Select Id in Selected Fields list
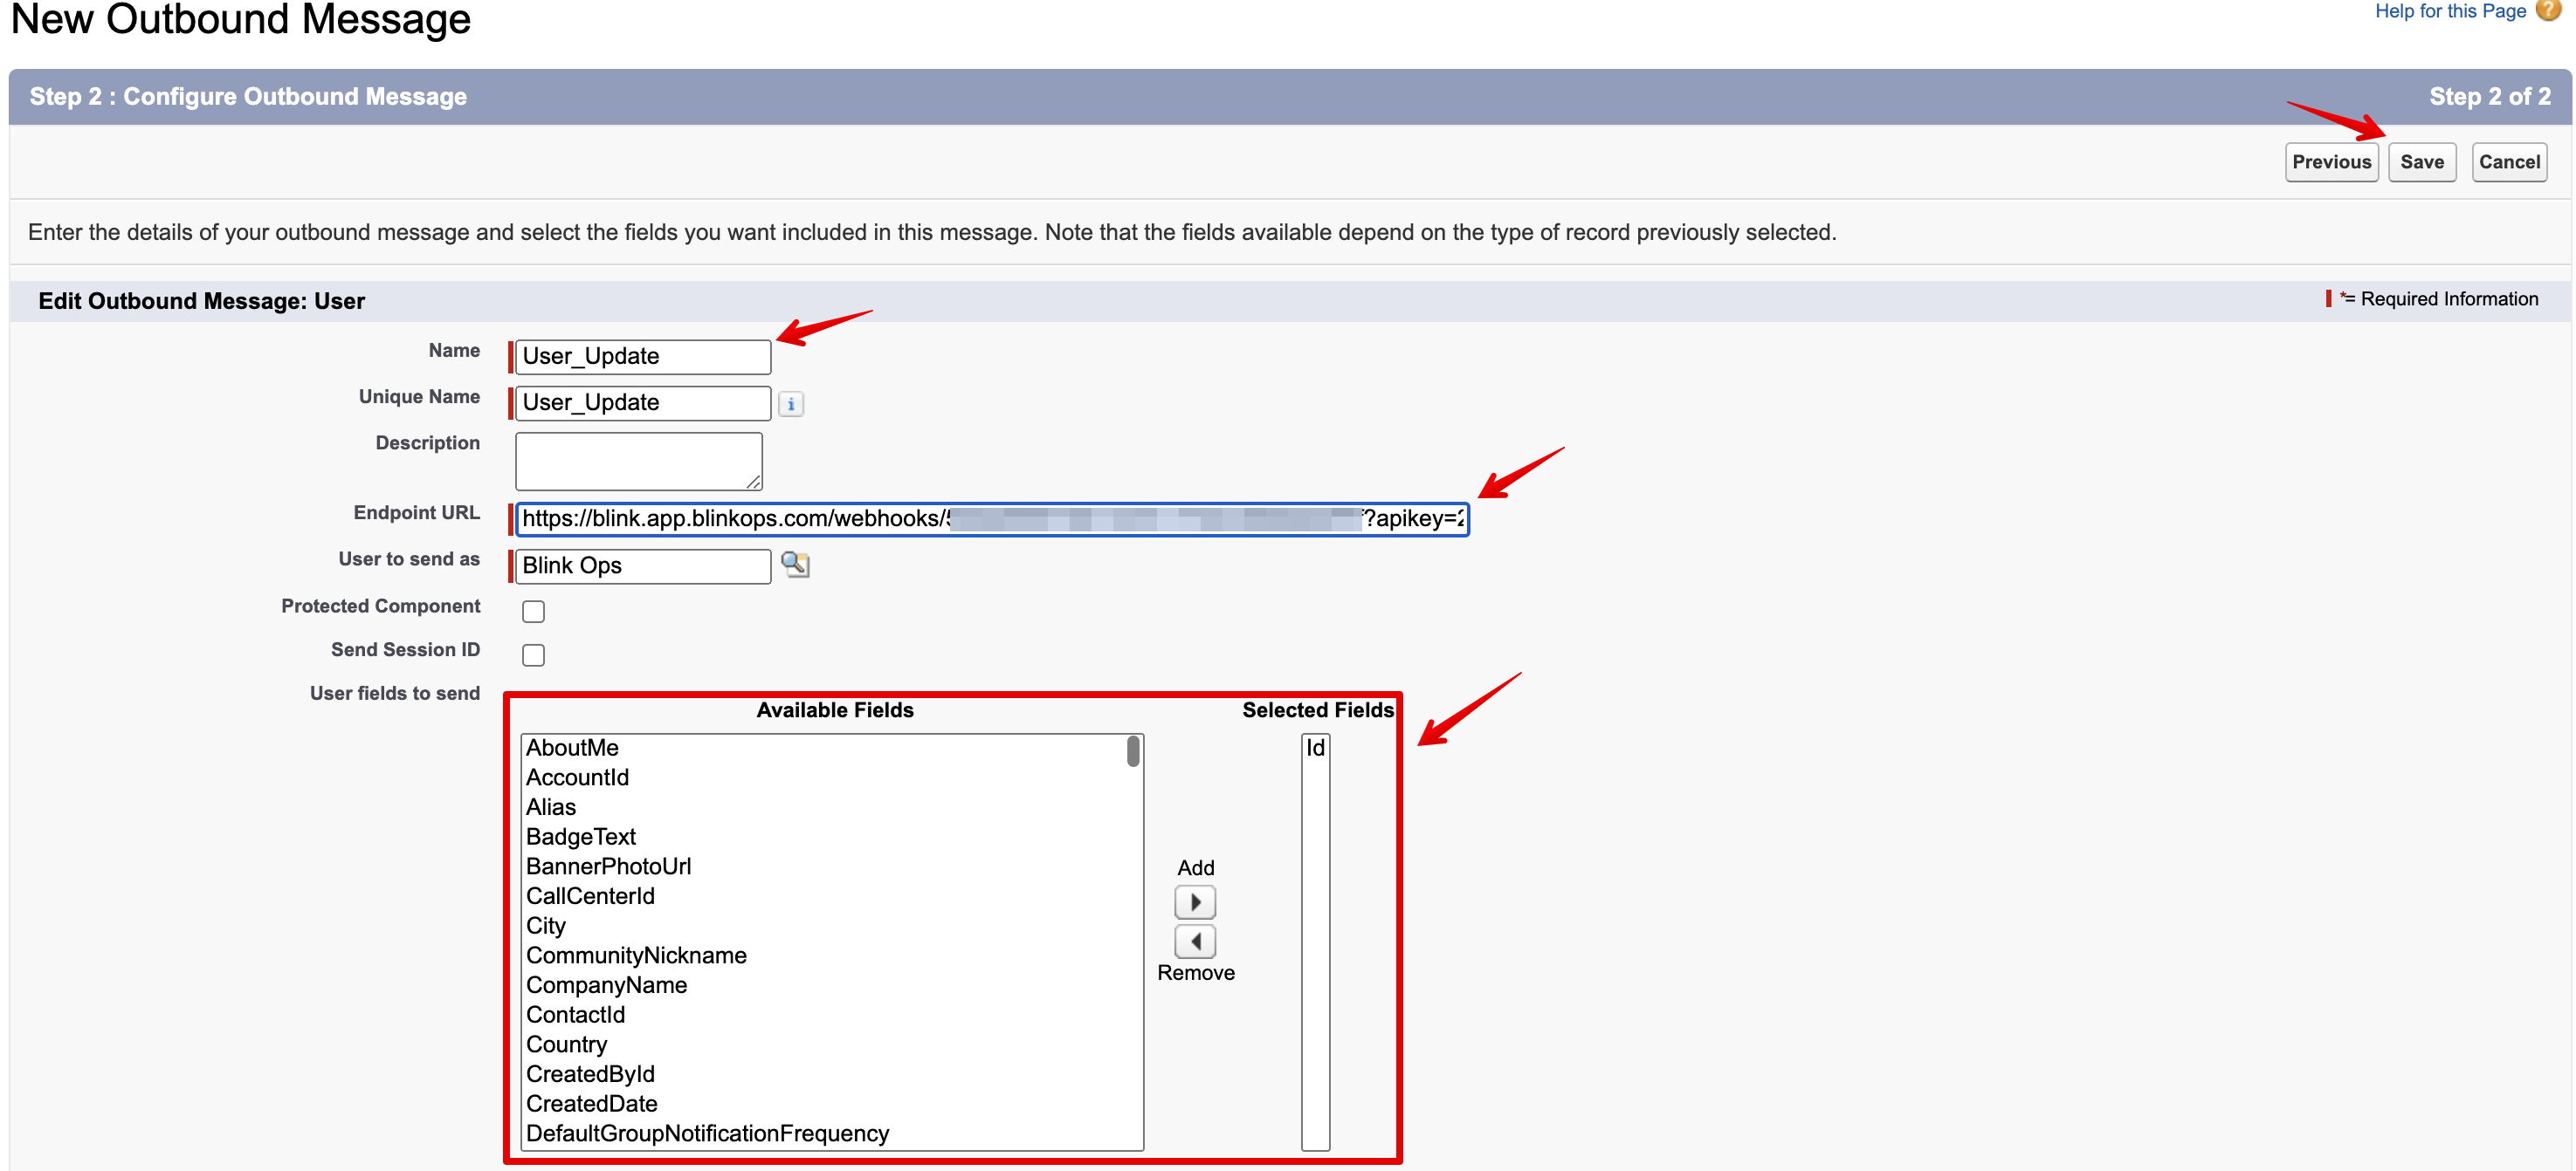This screenshot has height=1171, width=2576. pyautogui.click(x=1315, y=747)
